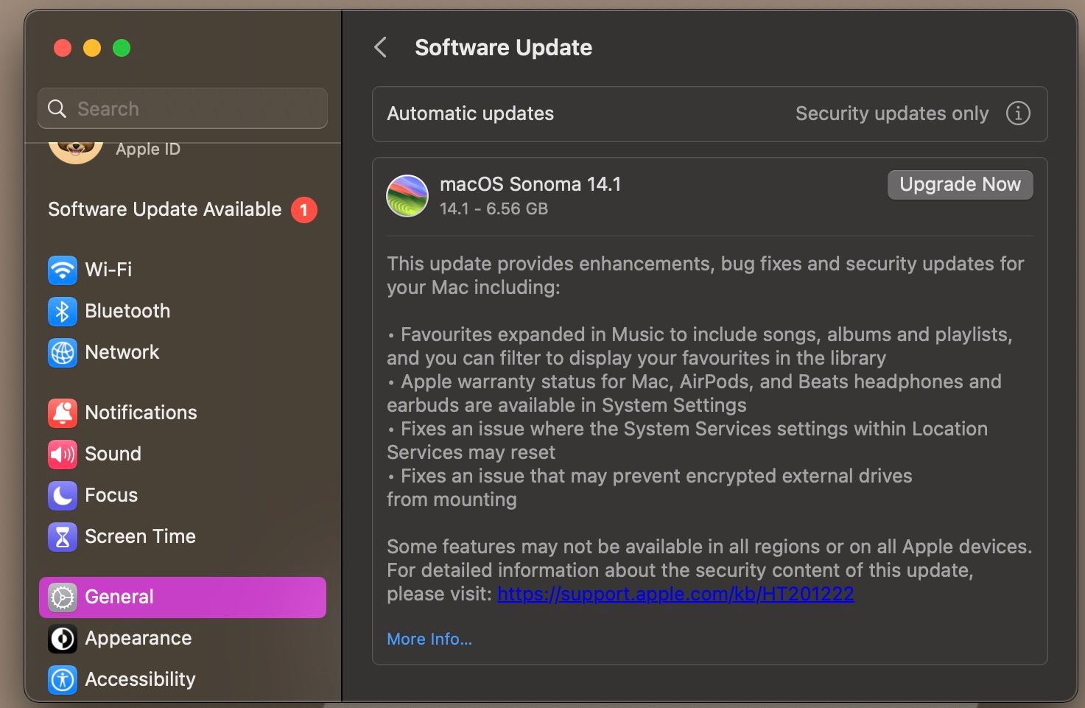This screenshot has height=708, width=1085.
Task: Select the Notifications bell icon
Action: 63,413
